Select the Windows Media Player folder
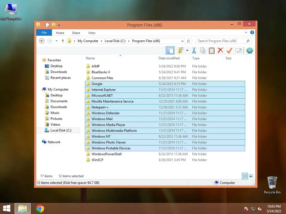 165,125
